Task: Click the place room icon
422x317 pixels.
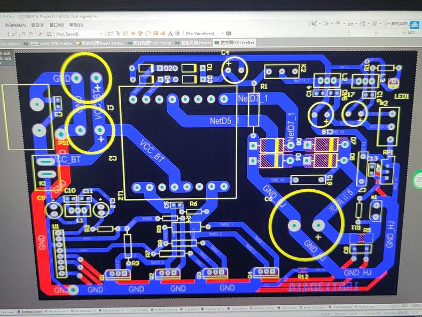Action: pyautogui.click(x=363, y=24)
